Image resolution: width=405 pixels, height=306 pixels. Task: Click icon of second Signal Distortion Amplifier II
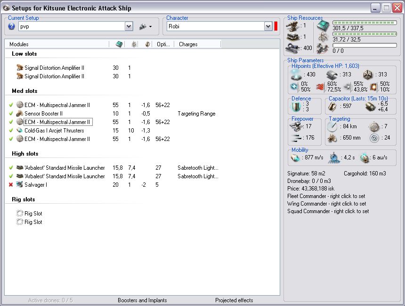[x=20, y=76]
